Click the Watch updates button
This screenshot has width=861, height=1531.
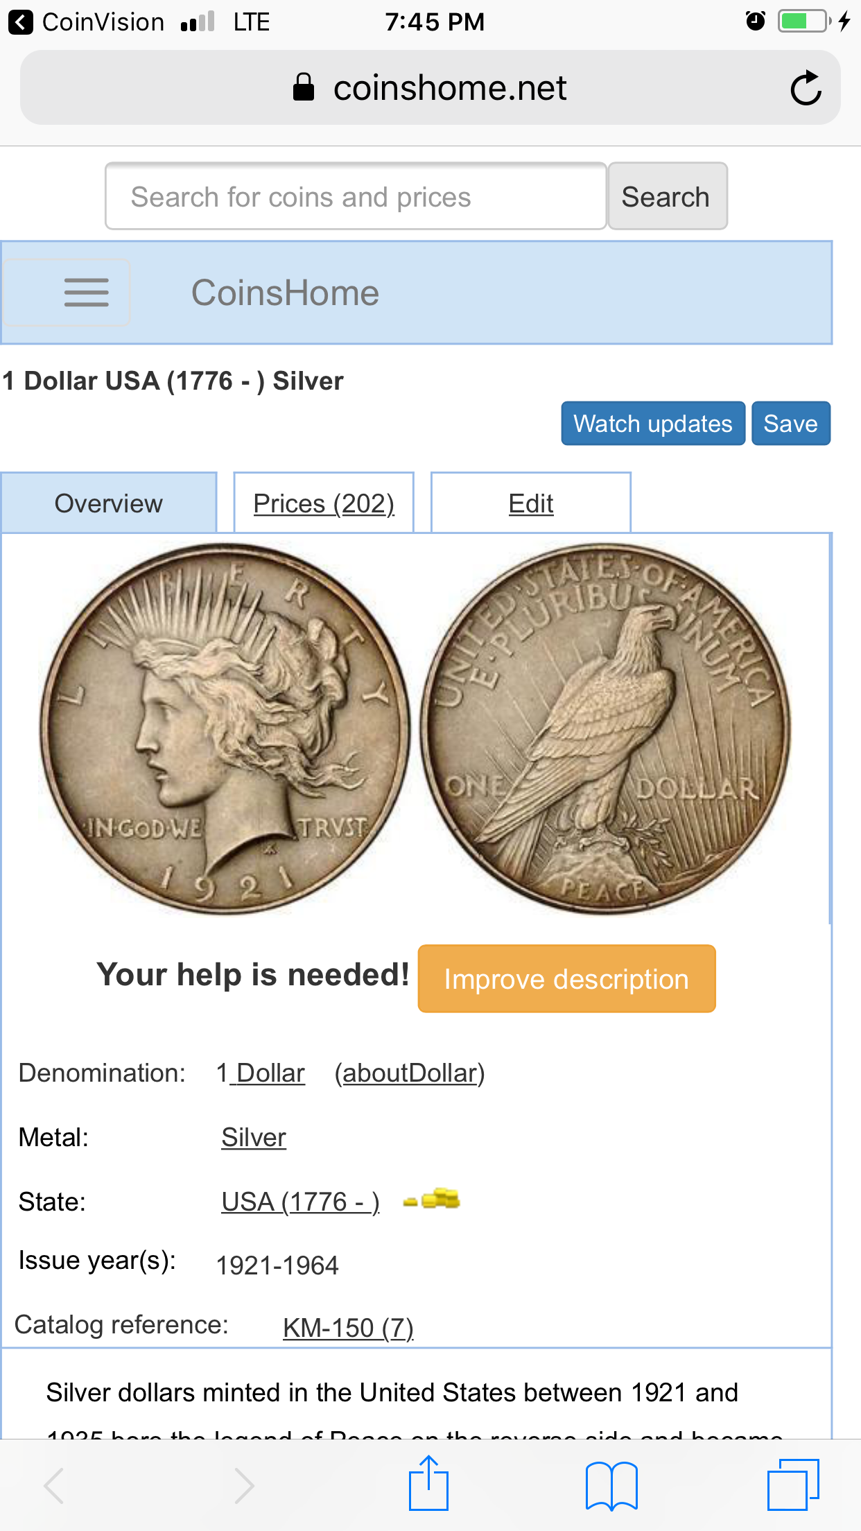coord(653,423)
